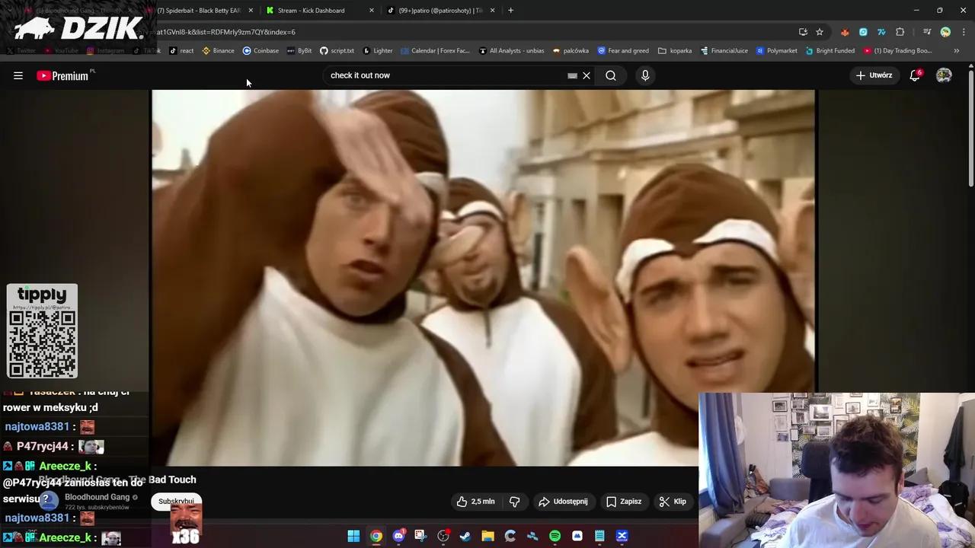
Task: Open the Day Trading Boo... bookmark
Action: tap(897, 51)
